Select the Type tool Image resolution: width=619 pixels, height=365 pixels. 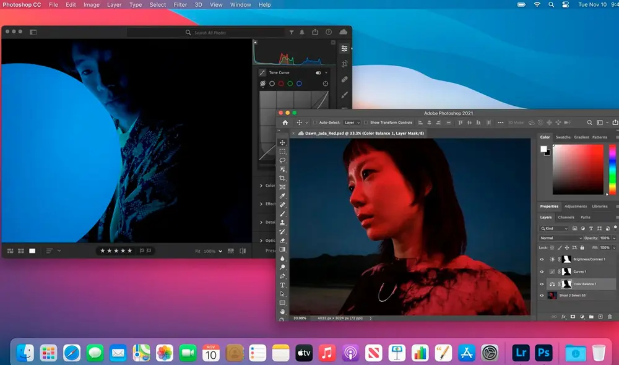pos(284,285)
